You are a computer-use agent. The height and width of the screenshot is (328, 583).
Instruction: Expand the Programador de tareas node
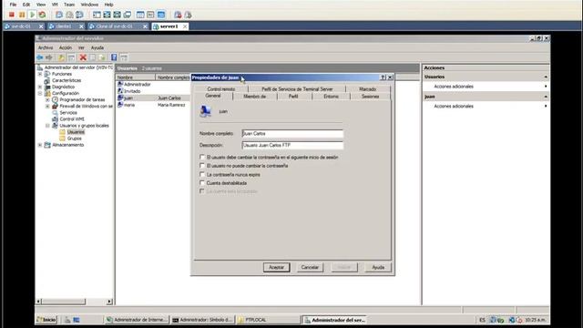coord(47,99)
